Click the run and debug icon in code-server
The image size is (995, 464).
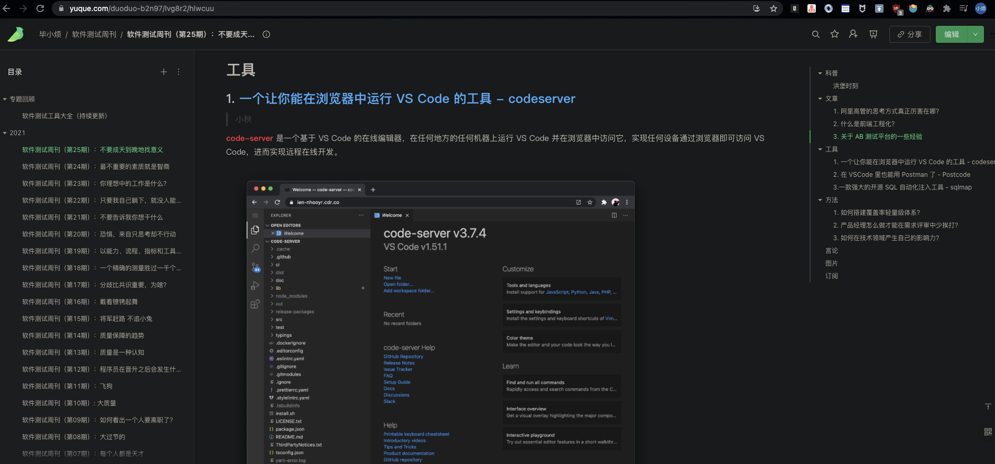click(x=255, y=286)
